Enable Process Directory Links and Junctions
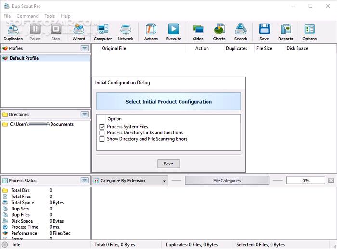 (x=102, y=132)
